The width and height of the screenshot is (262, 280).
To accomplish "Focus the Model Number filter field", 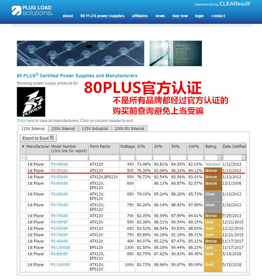I will (x=69, y=158).
